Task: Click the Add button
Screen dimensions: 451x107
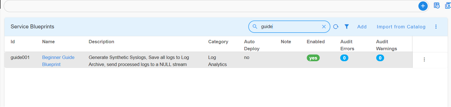Action: pyautogui.click(x=362, y=27)
